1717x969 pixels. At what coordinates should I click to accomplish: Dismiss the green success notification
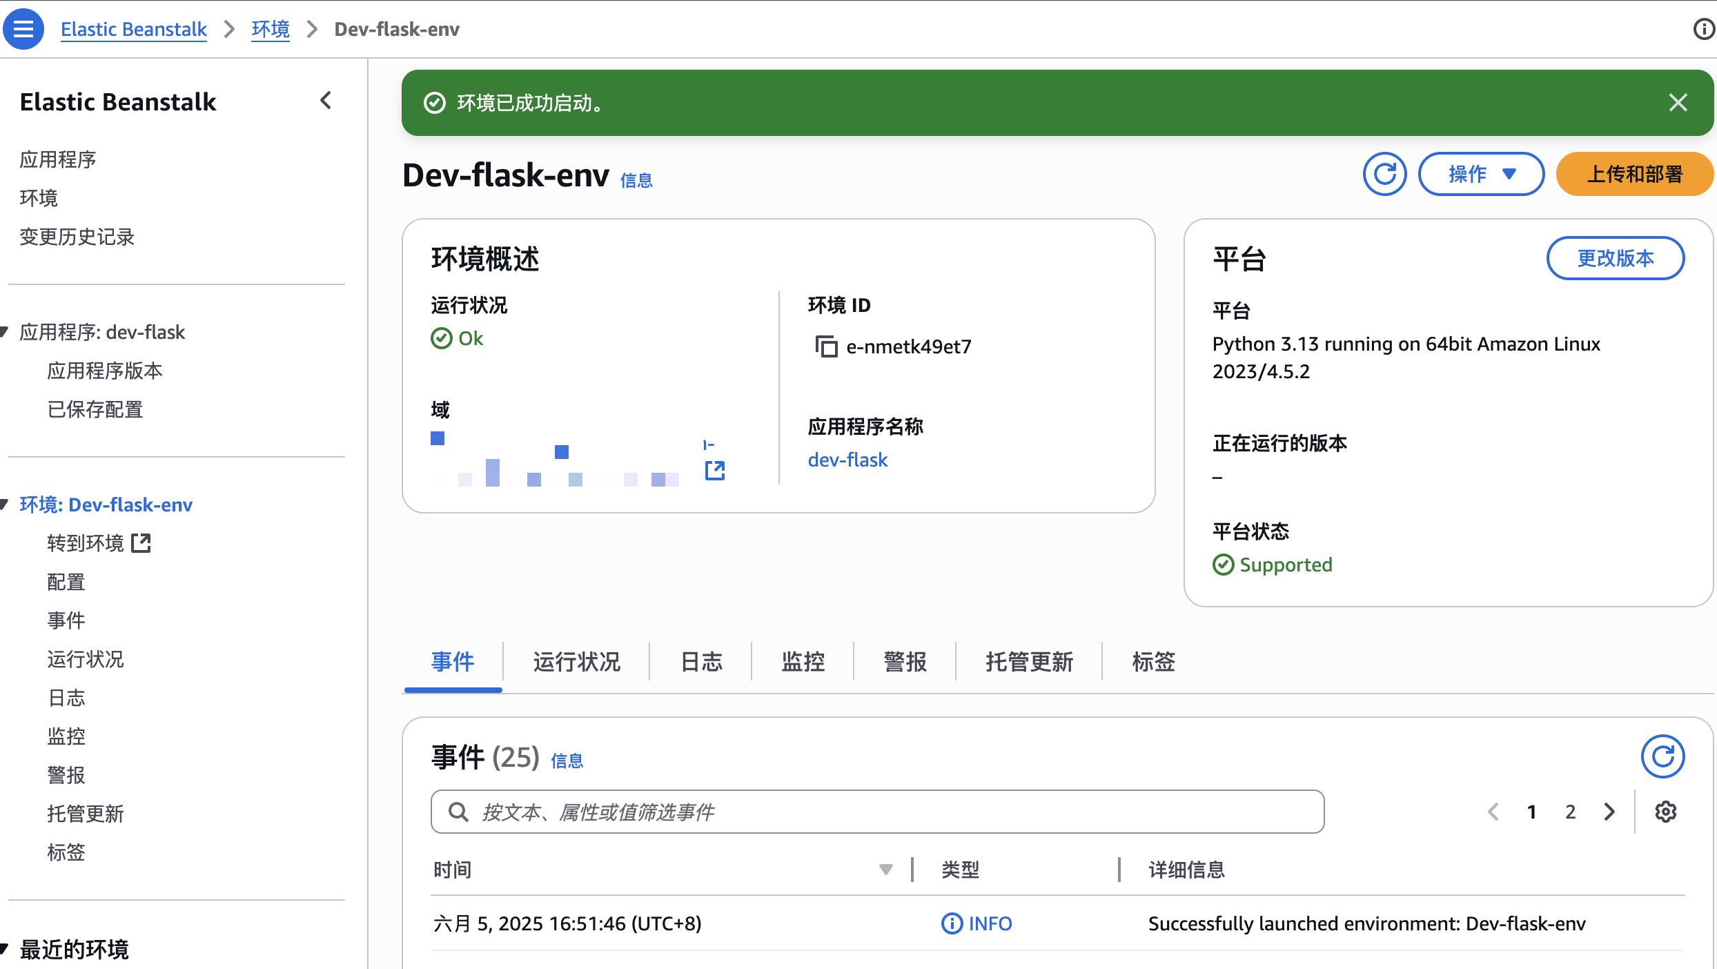pyautogui.click(x=1678, y=103)
